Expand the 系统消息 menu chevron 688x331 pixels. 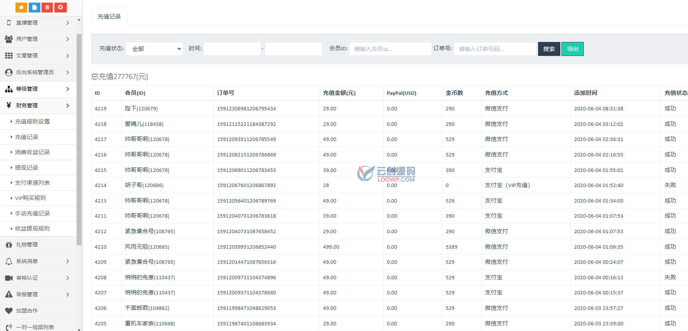point(68,261)
